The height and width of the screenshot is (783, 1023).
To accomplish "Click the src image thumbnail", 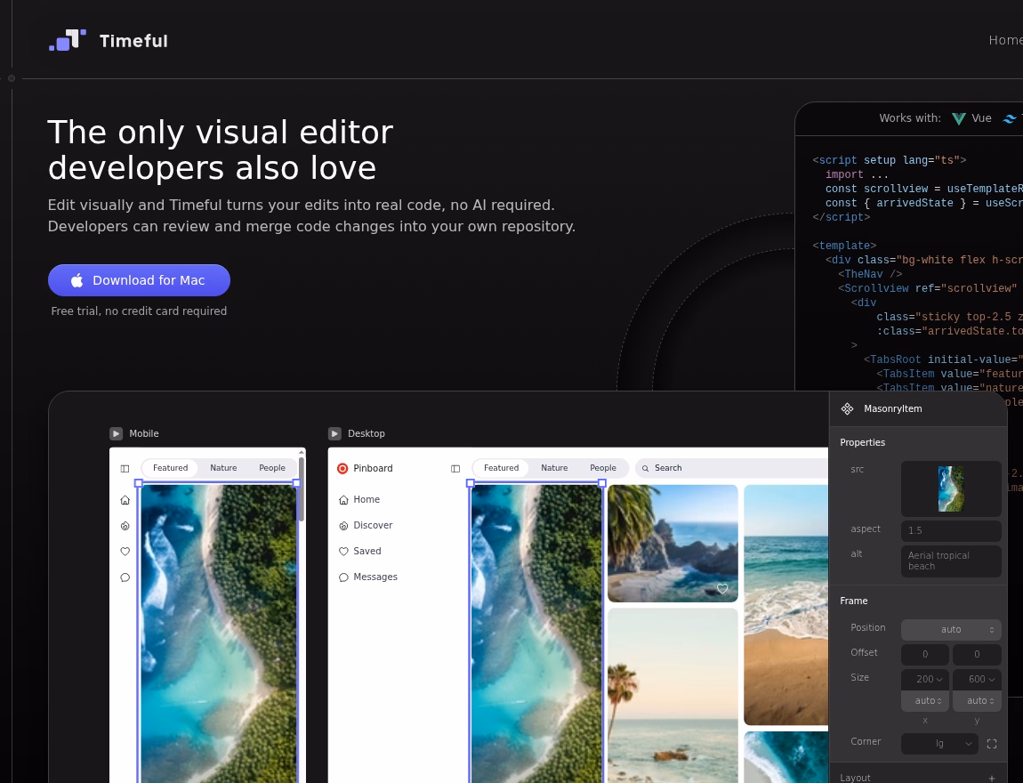I will click(x=951, y=488).
